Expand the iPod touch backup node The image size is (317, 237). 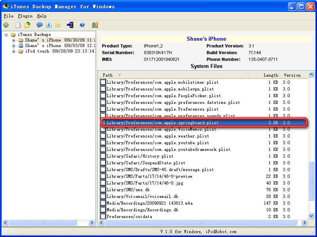tap(13, 51)
